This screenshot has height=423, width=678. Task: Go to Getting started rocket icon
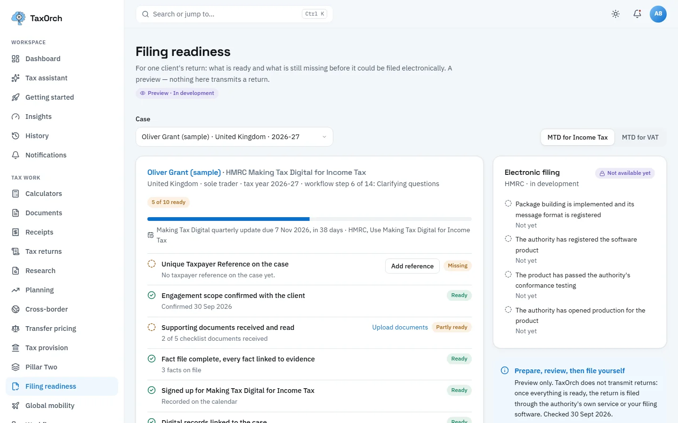pyautogui.click(x=16, y=97)
